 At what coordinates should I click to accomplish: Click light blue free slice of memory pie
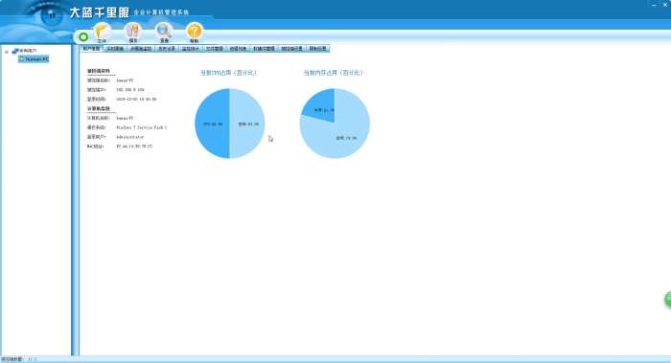coord(342,132)
